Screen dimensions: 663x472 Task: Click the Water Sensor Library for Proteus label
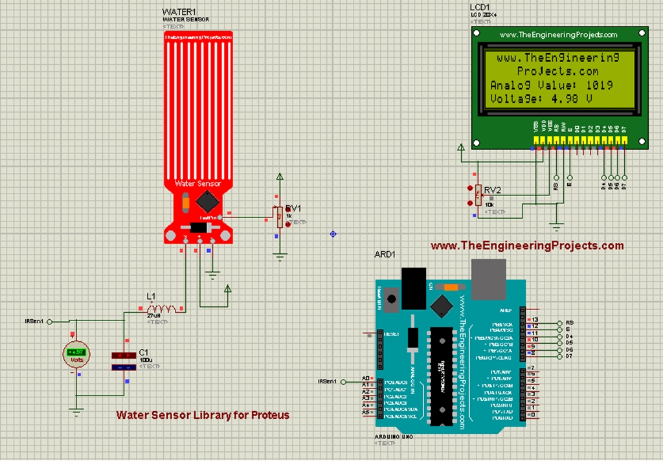[202, 415]
